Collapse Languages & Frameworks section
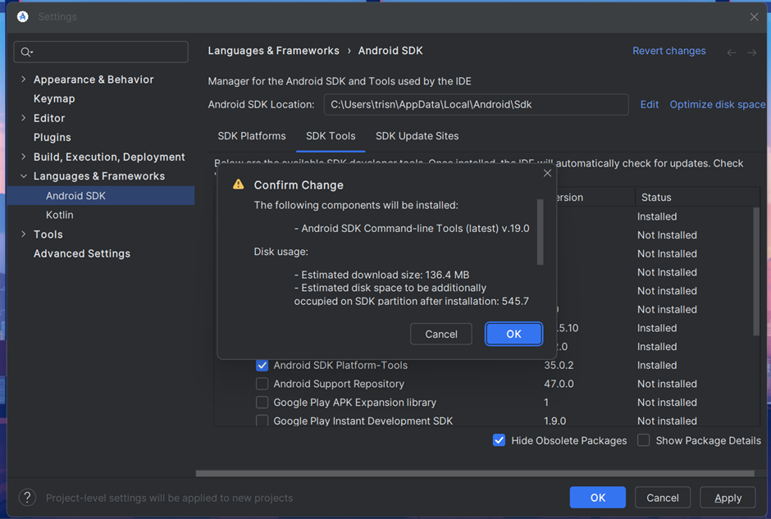The height and width of the screenshot is (519, 771). [x=23, y=176]
